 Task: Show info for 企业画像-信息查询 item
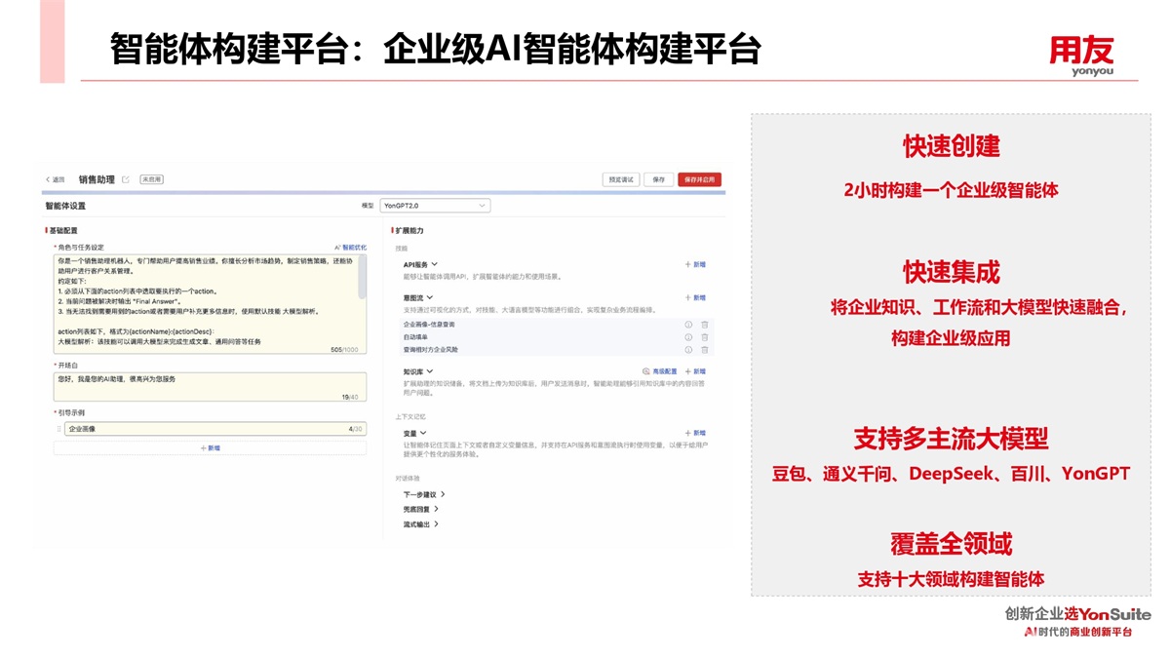(x=688, y=325)
